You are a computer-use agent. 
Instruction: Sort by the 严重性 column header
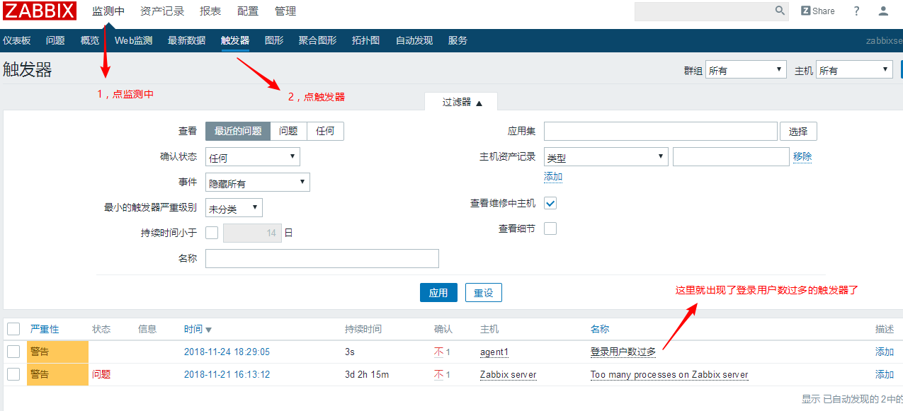(x=45, y=329)
